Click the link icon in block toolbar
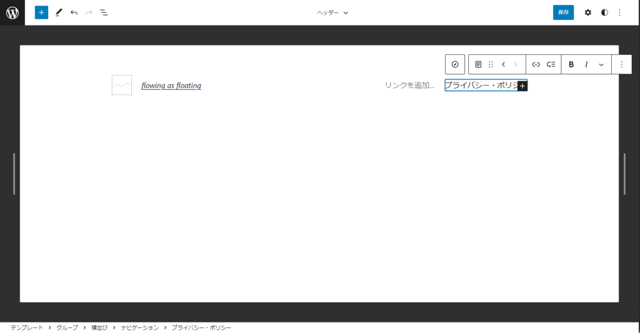Screen dimensions: 640x333 pos(536,64)
